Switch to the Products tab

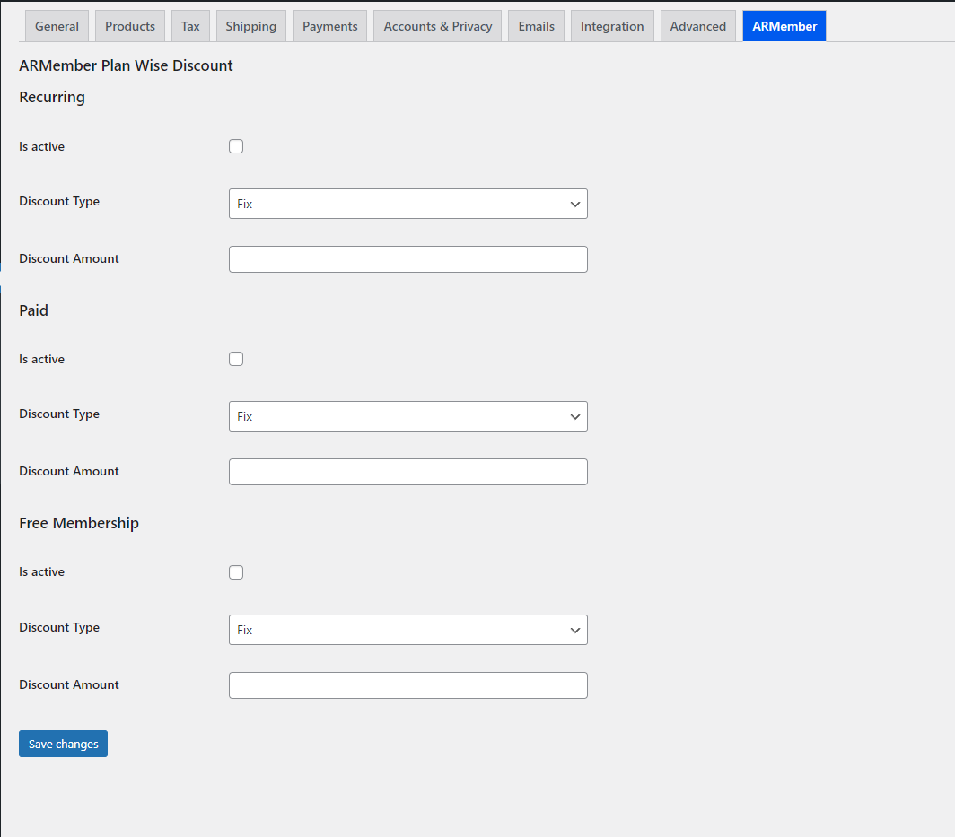(130, 26)
